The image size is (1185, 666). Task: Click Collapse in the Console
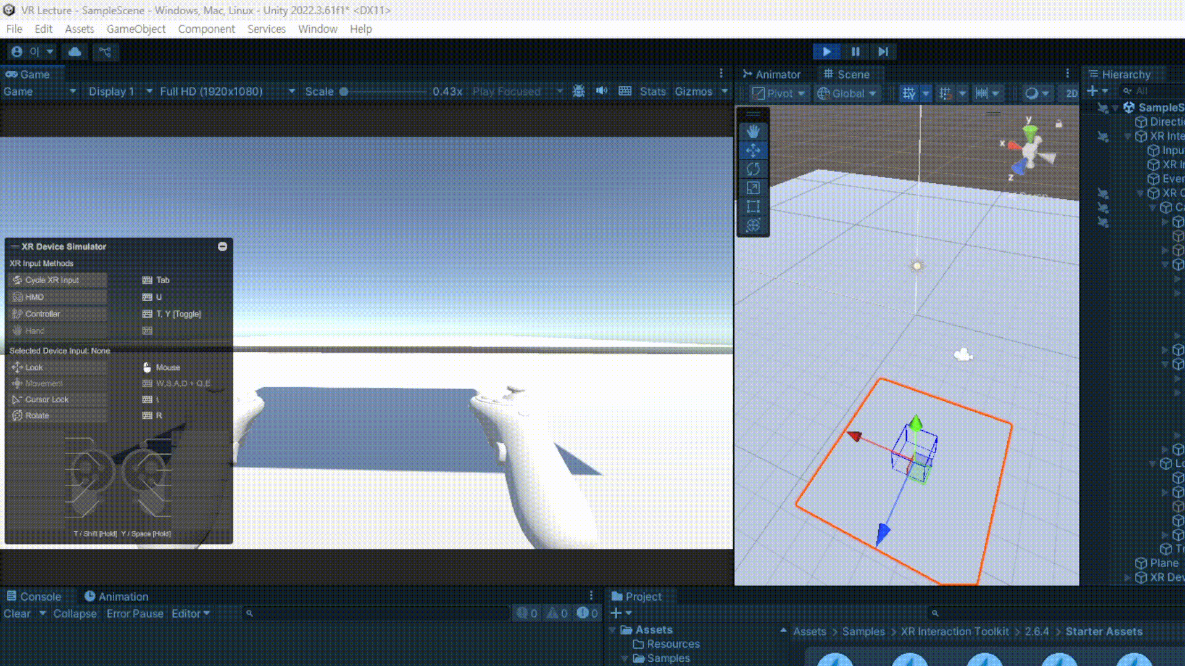(x=75, y=614)
